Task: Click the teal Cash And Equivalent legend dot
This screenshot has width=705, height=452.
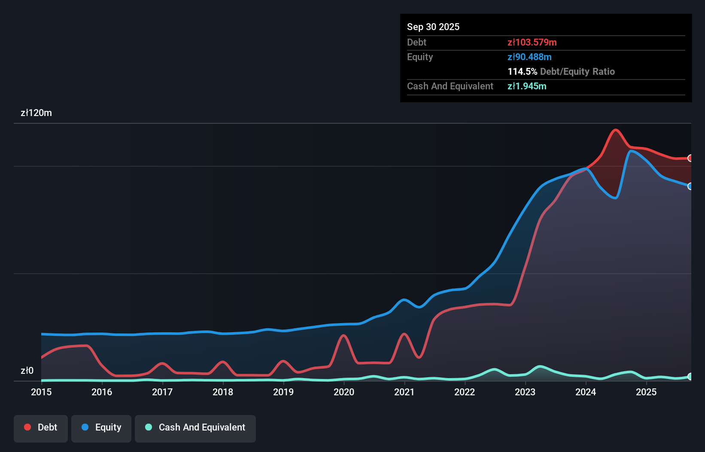Action: [148, 428]
